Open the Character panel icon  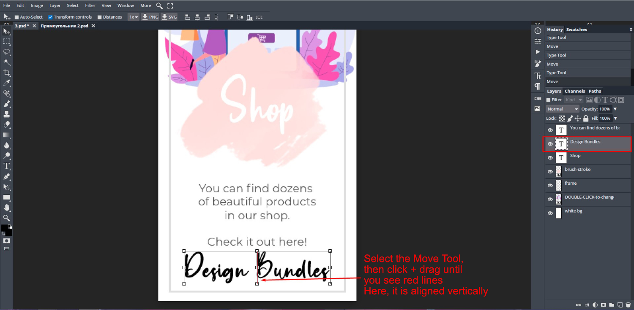(538, 76)
